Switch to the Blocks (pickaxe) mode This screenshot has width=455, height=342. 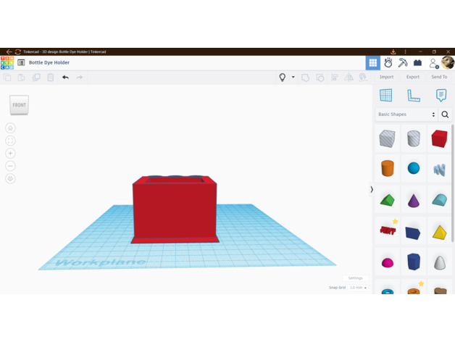403,63
